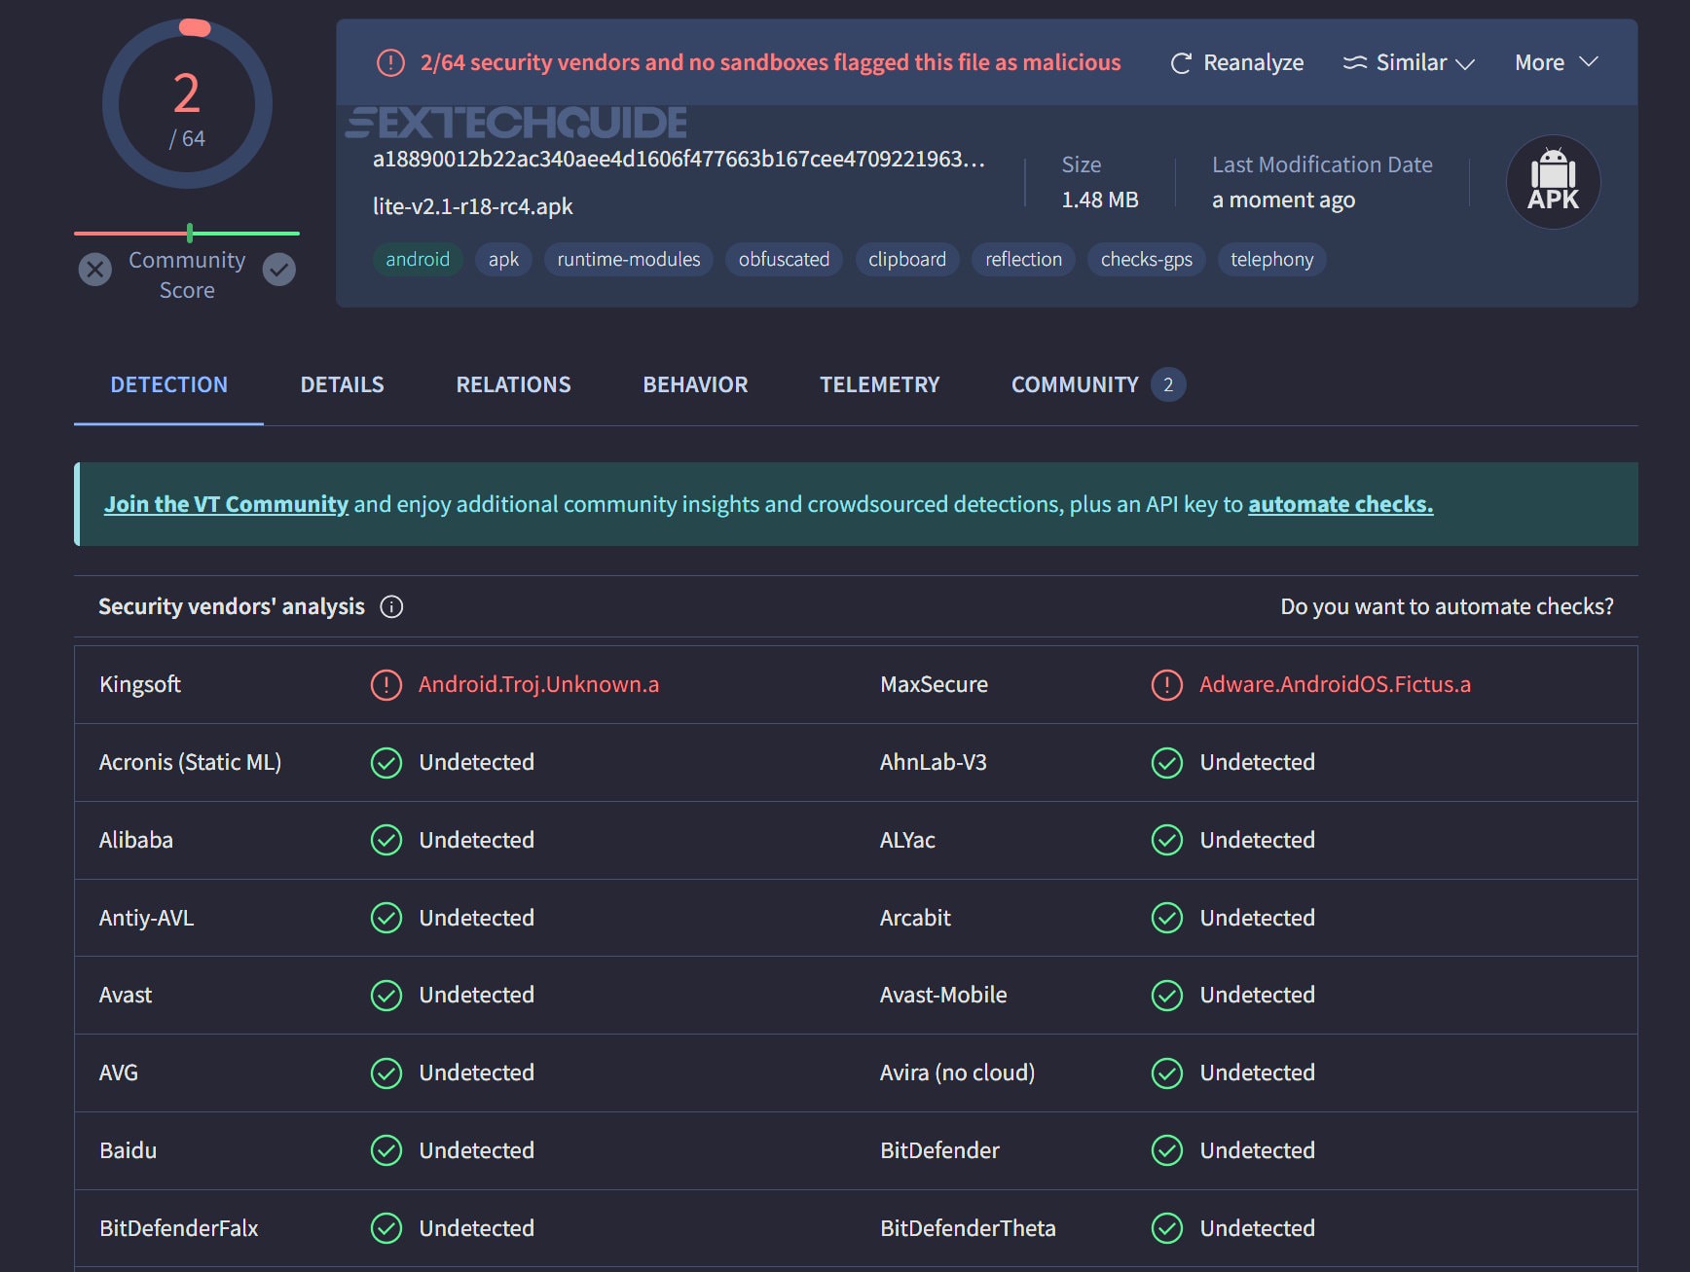1690x1272 pixels.
Task: Click the MaxSecure detection warning icon
Action: coord(1167,685)
